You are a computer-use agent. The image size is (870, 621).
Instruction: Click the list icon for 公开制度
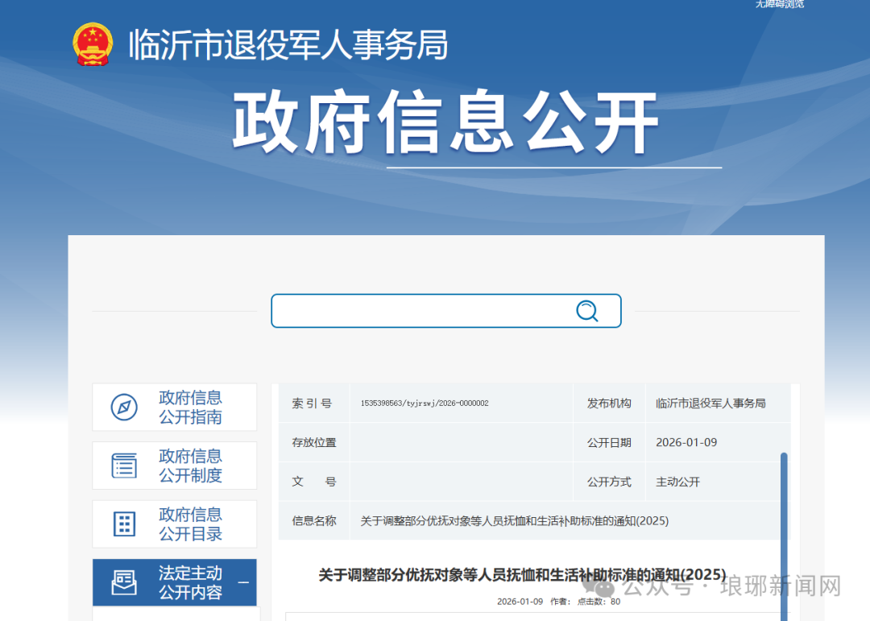coord(124,466)
